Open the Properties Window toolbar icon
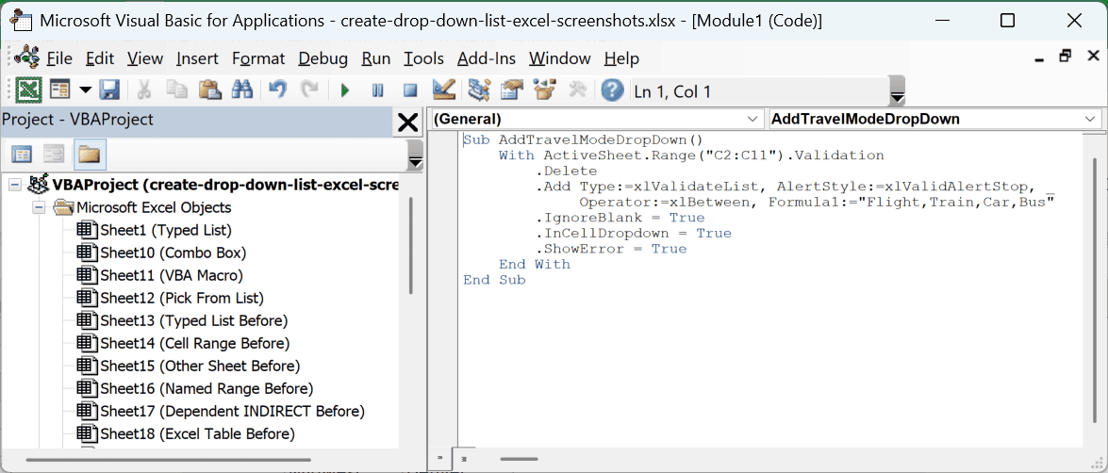 (x=511, y=90)
